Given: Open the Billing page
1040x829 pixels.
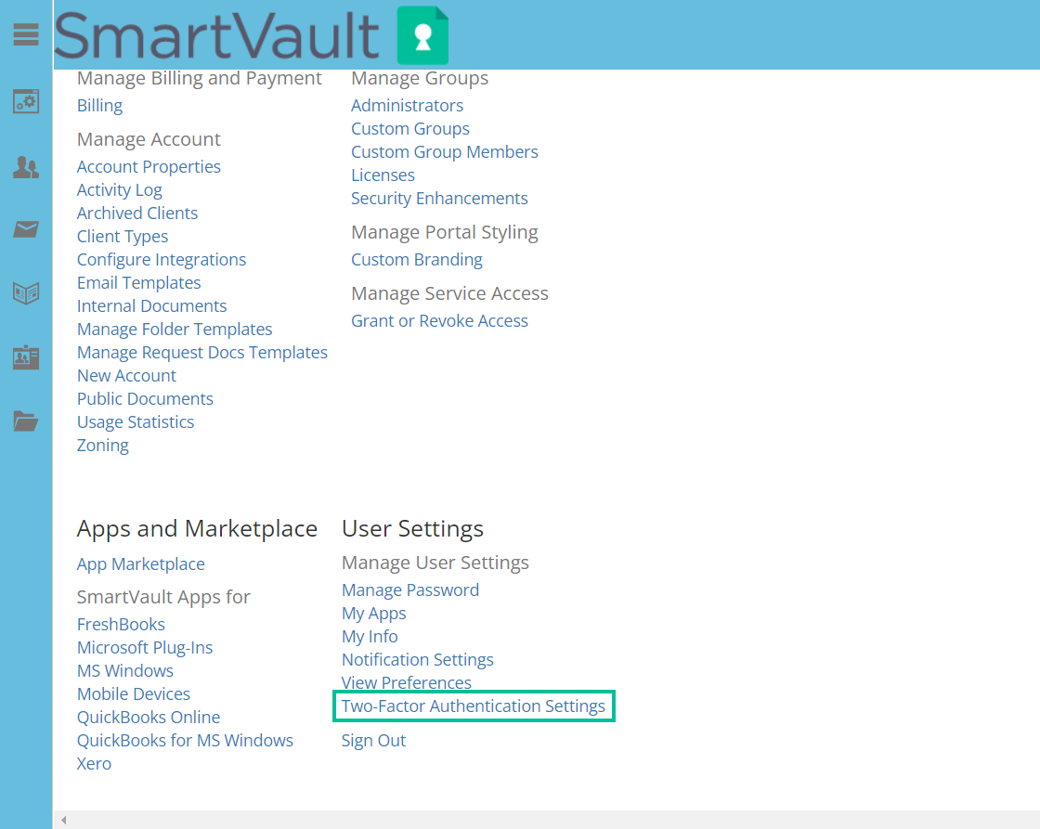Looking at the screenshot, I should point(98,105).
